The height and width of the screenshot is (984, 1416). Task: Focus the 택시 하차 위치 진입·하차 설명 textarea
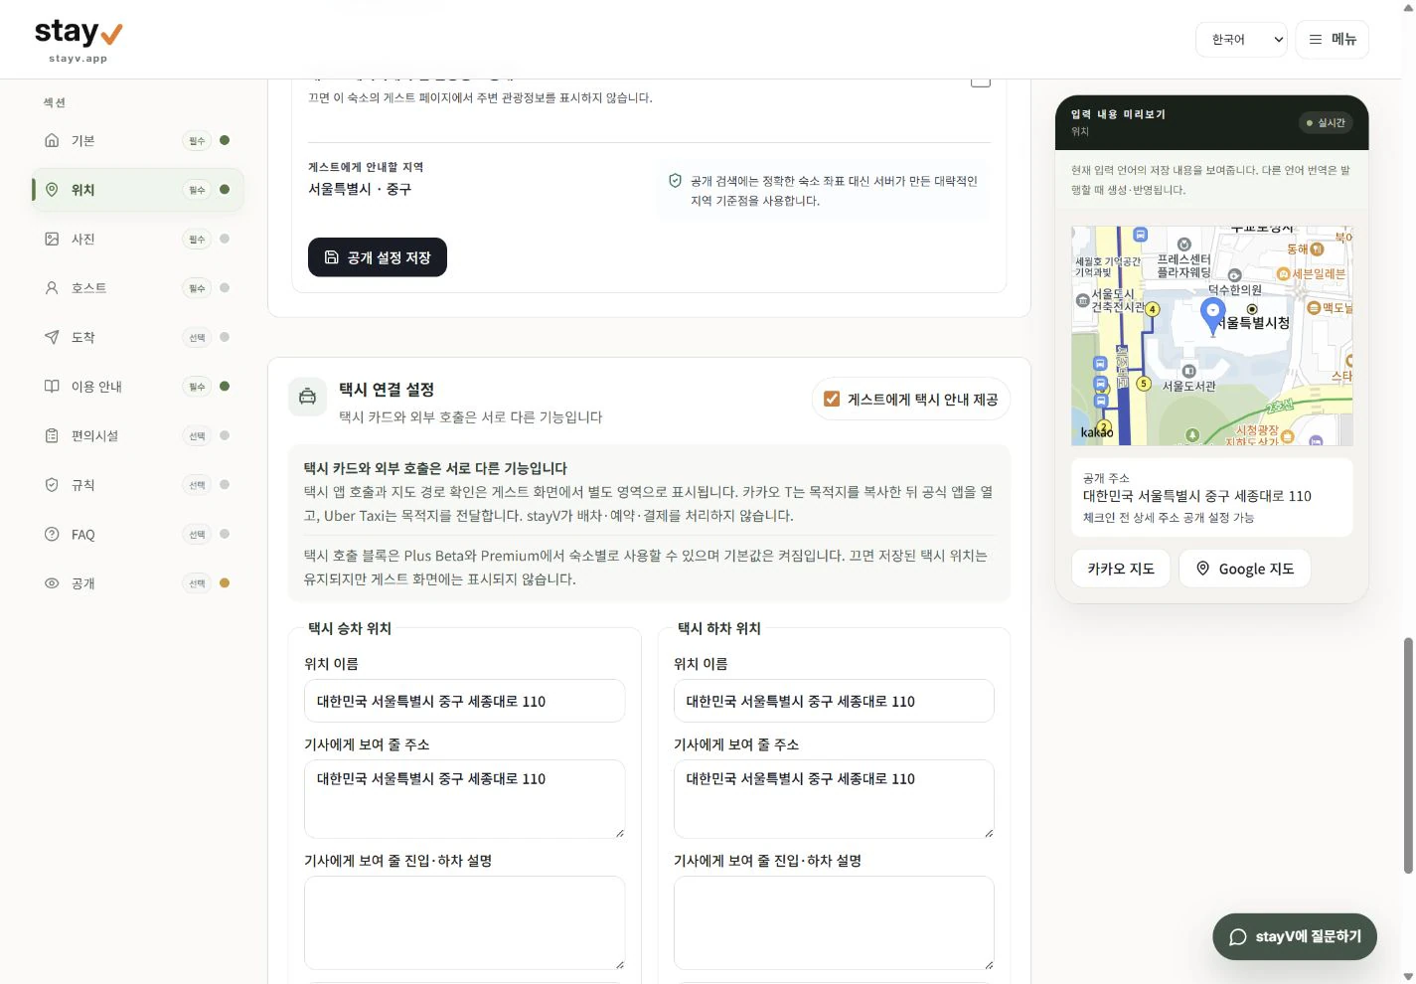[834, 922]
